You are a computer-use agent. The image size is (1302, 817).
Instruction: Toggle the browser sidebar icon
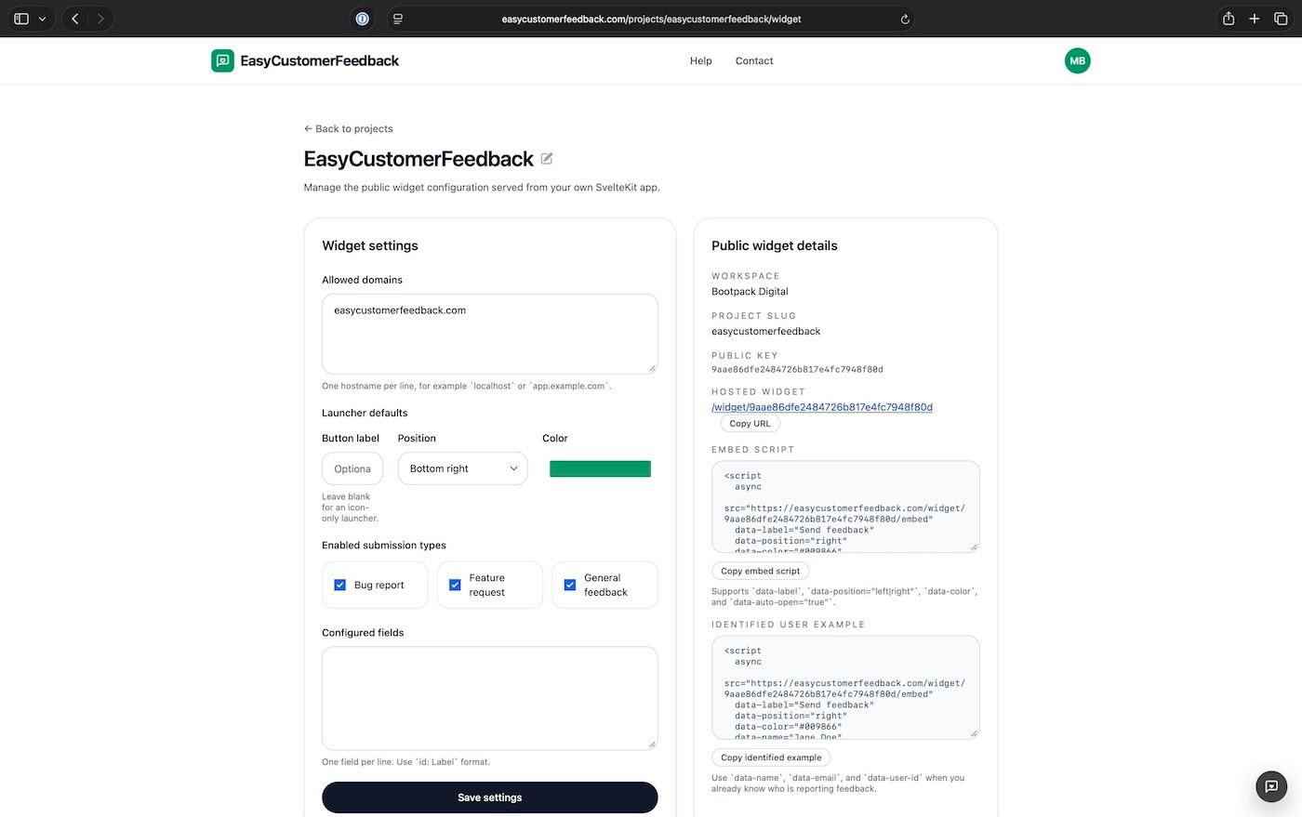[x=20, y=18]
